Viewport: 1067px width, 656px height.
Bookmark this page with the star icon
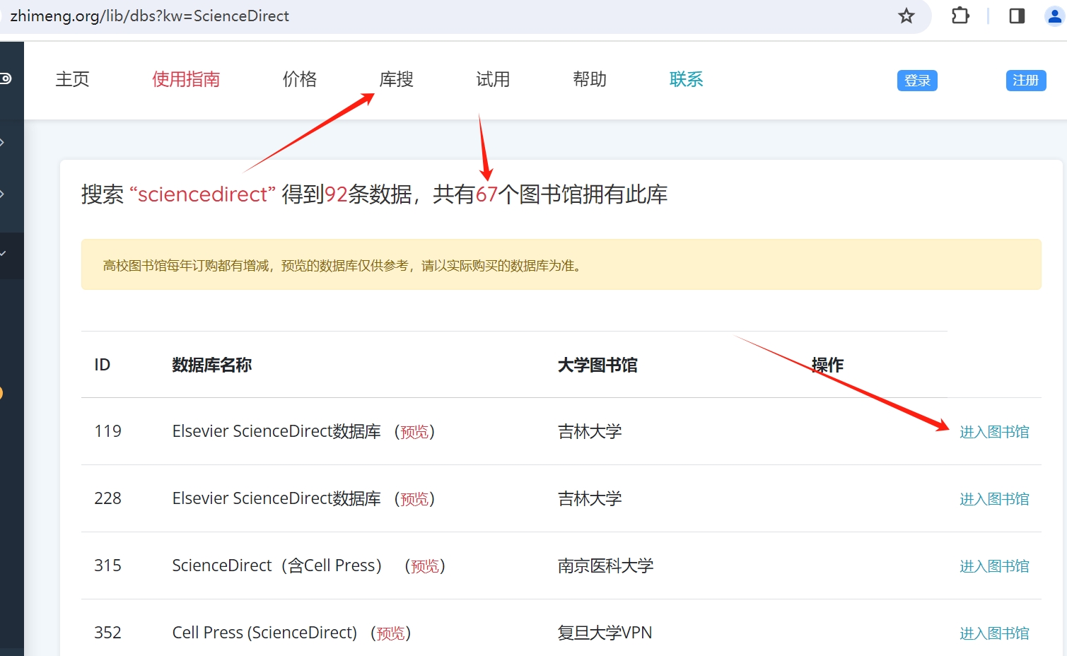click(x=906, y=16)
